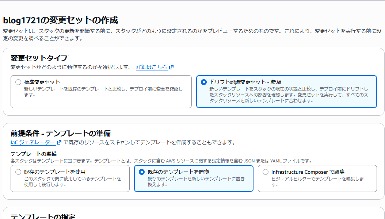Image resolution: width=385 pixels, height=219 pixels.
Task: Choose the 既存のテンプレートを置換 radio button
Action: [x=142, y=172]
